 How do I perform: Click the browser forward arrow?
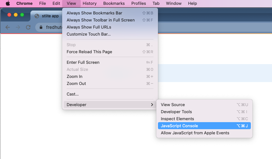tap(18, 27)
